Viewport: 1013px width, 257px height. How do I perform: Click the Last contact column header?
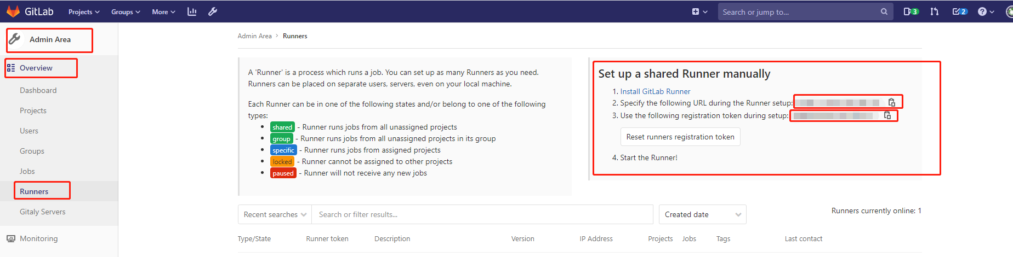(804, 239)
